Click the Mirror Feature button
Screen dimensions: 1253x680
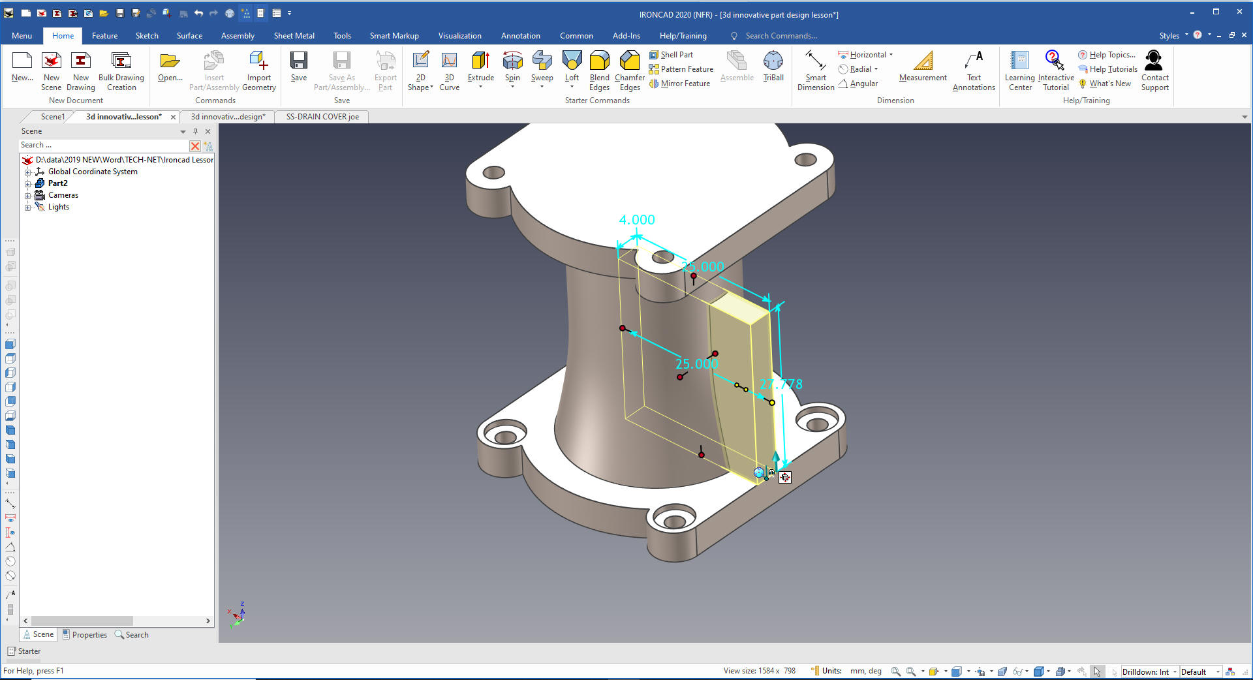click(685, 84)
